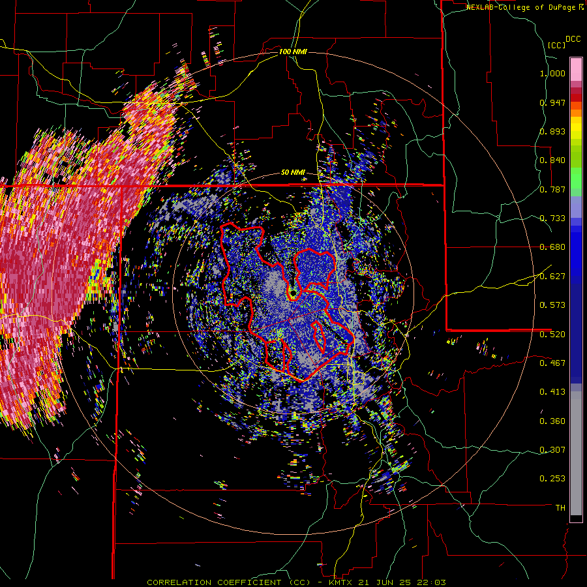Select the 0.520 scale value

point(552,335)
